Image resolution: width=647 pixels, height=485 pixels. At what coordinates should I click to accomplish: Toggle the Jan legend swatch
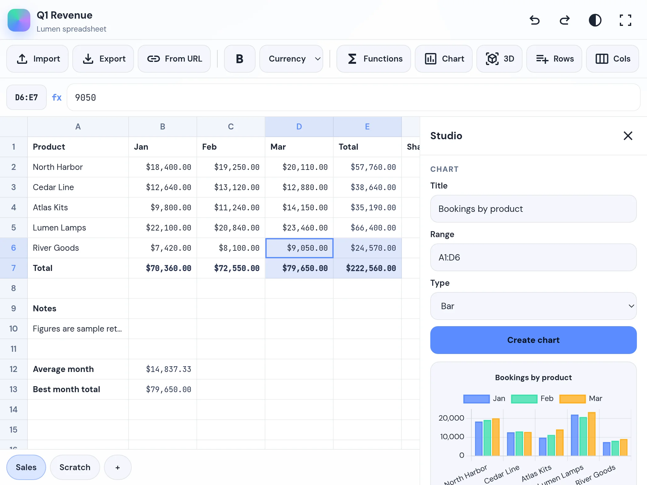click(476, 399)
